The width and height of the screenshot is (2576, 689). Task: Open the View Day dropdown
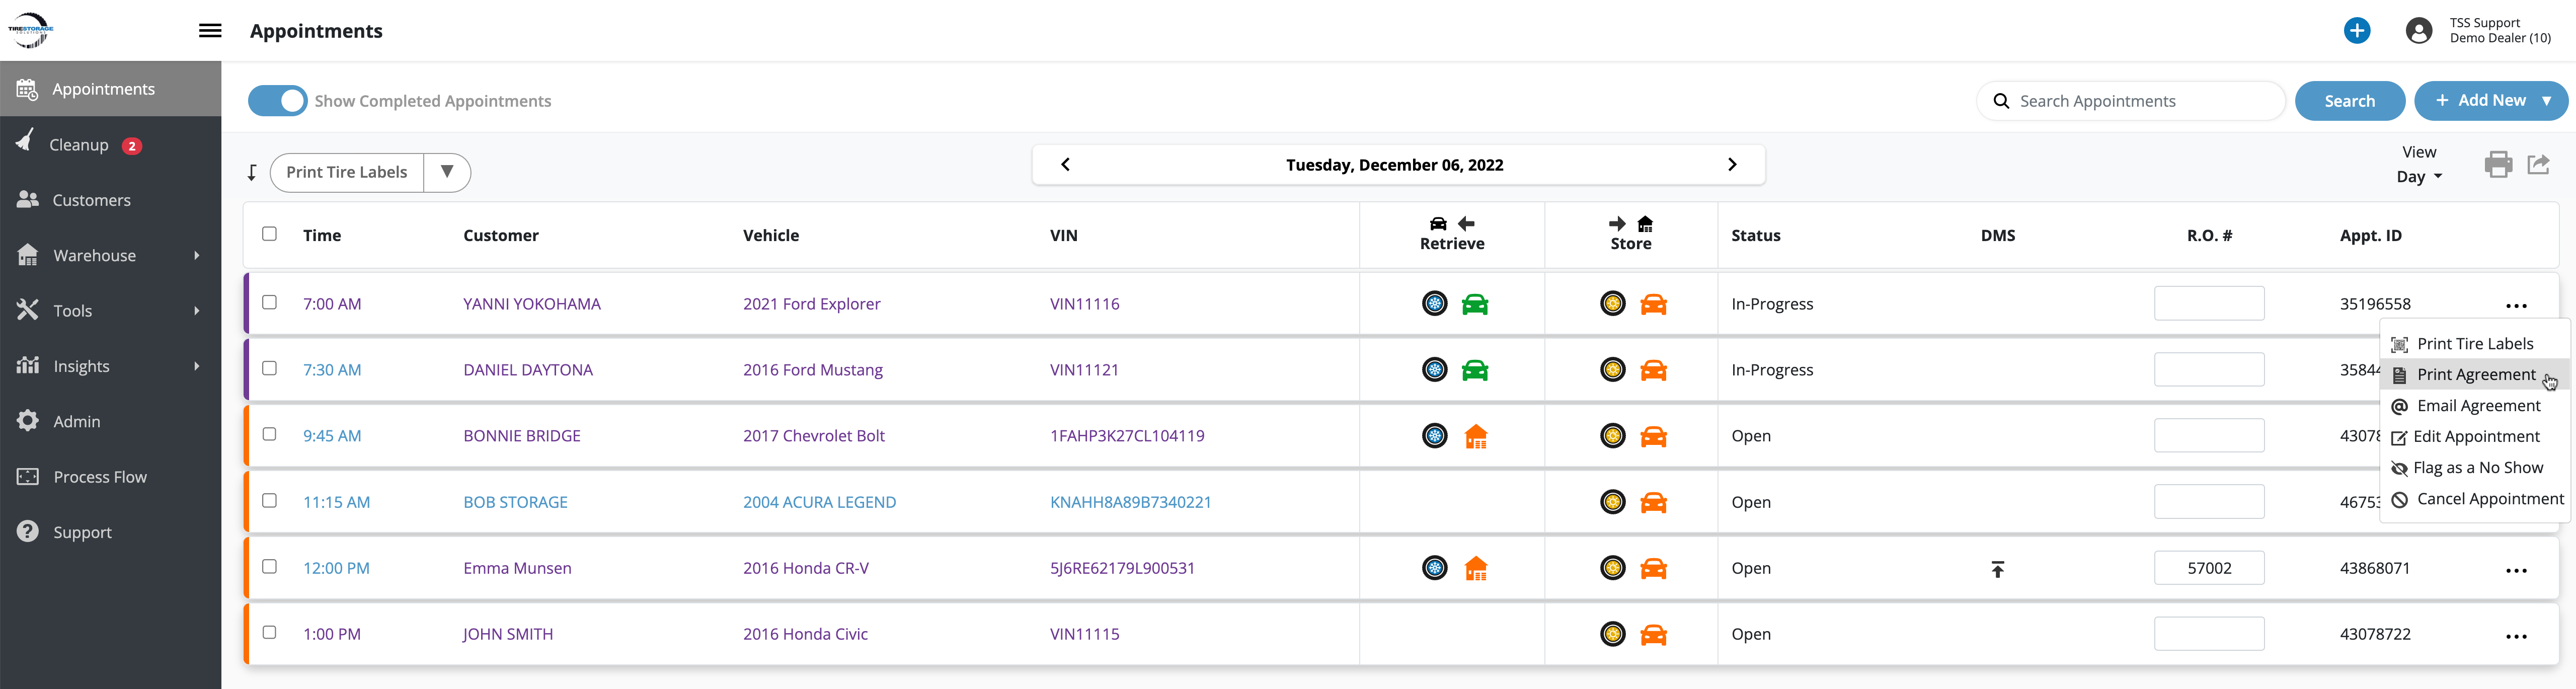[x=2418, y=176]
